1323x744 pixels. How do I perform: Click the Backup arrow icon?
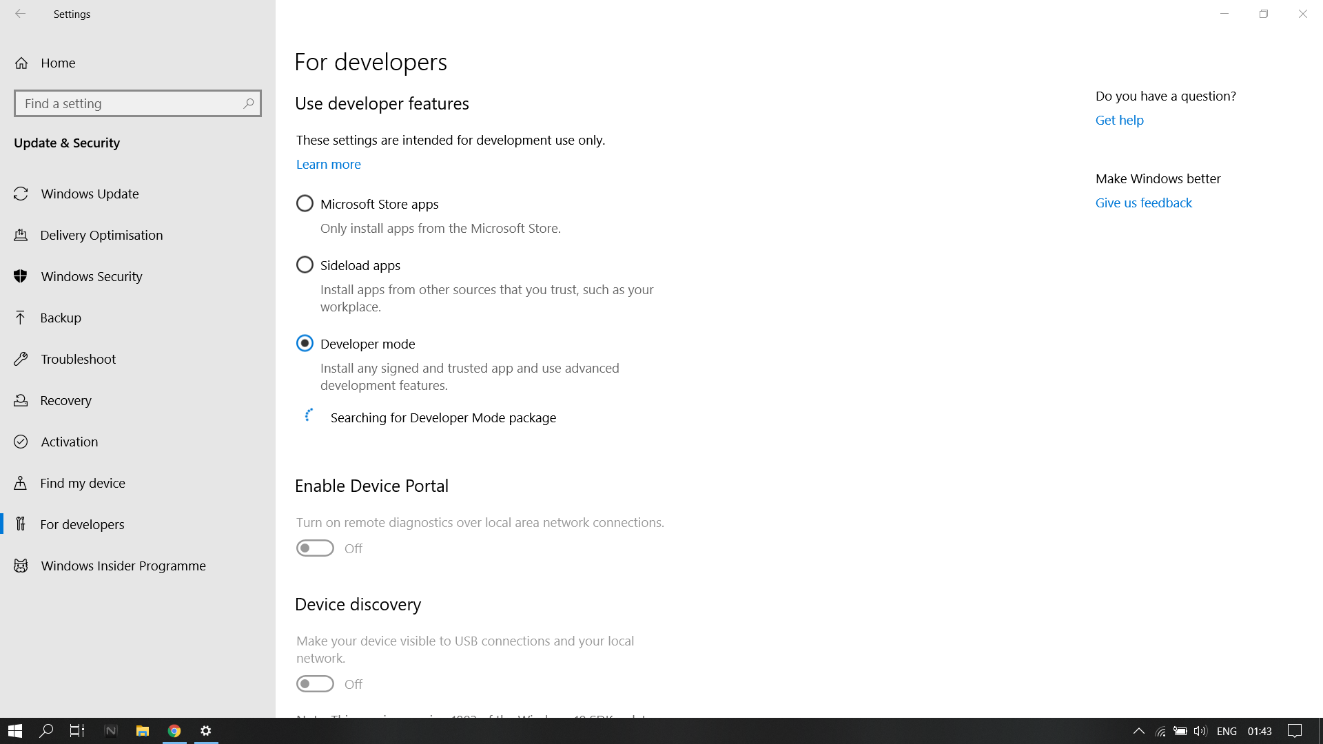(21, 318)
